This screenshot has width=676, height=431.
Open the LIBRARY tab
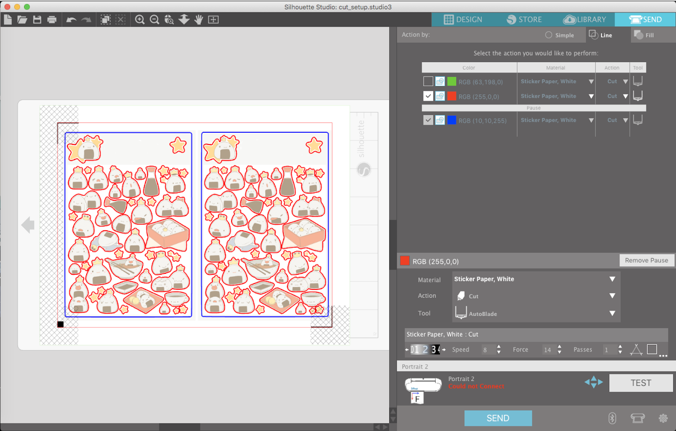584,19
